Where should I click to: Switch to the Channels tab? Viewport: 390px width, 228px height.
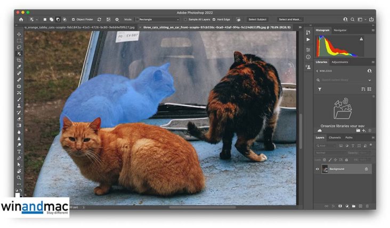pyautogui.click(x=335, y=138)
